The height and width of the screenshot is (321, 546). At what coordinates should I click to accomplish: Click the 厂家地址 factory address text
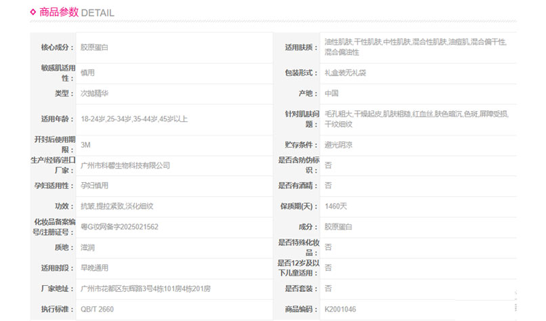pos(145,289)
